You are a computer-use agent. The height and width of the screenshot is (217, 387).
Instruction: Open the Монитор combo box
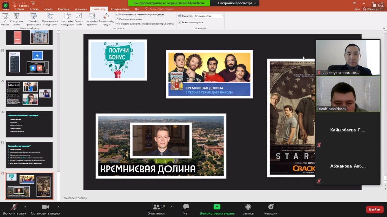[209, 16]
